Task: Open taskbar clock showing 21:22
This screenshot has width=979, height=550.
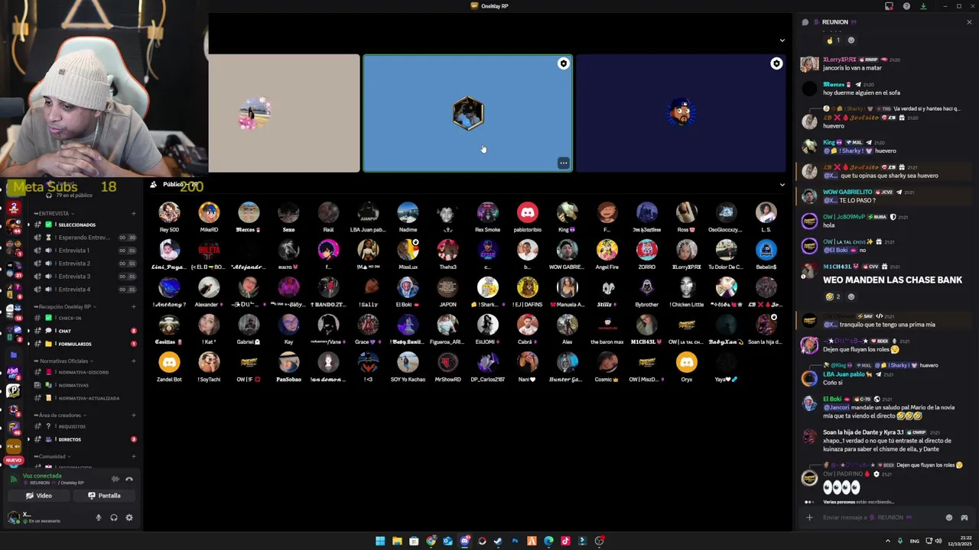Action: [961, 541]
